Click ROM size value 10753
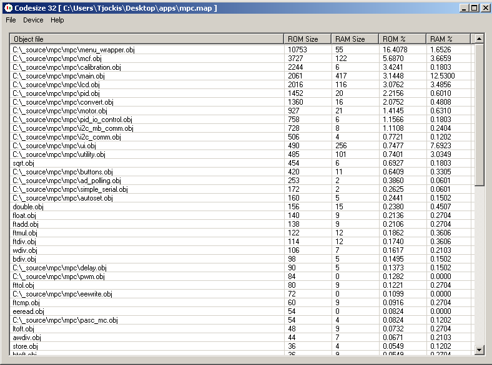Screen dimensions: 492x365 297,50
